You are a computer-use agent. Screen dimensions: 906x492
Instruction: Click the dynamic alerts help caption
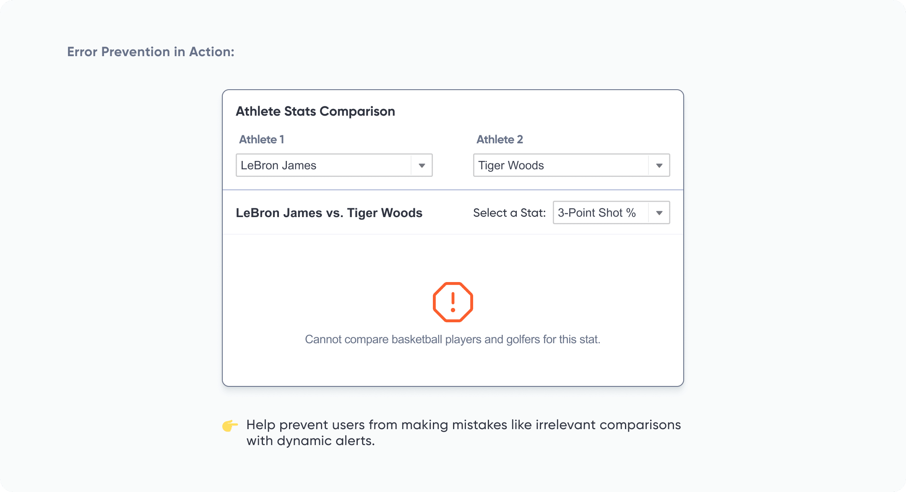click(463, 432)
